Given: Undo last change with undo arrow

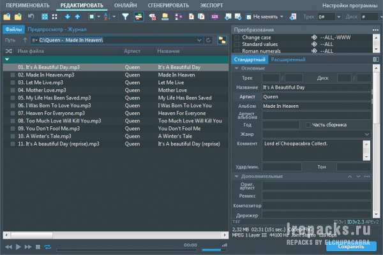Looking at the screenshot, I should point(31,17).
